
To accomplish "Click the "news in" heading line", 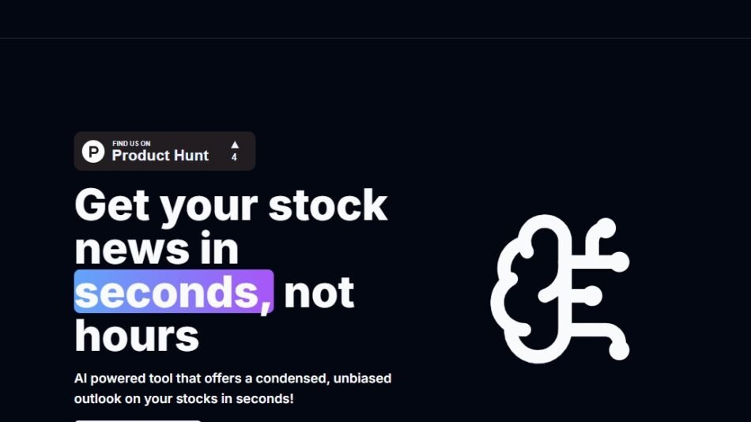I will point(157,249).
